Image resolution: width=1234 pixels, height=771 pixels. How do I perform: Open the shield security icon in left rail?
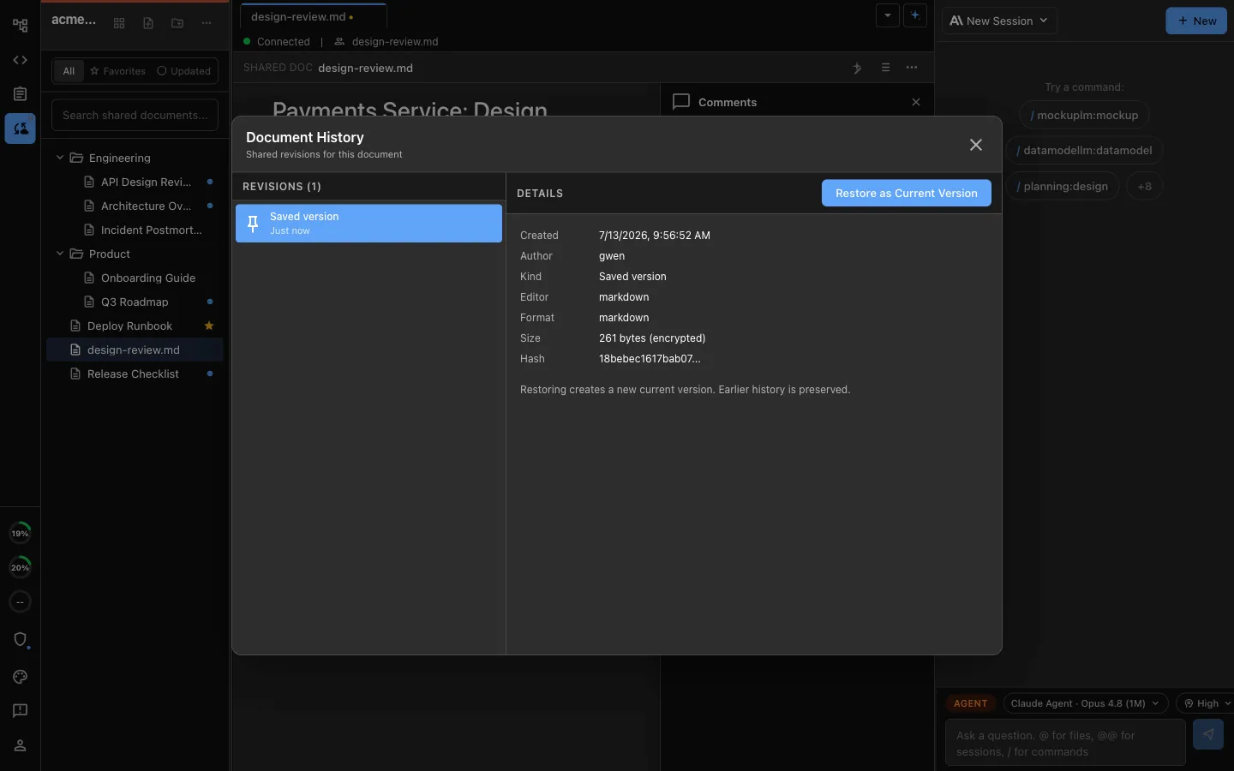point(20,640)
